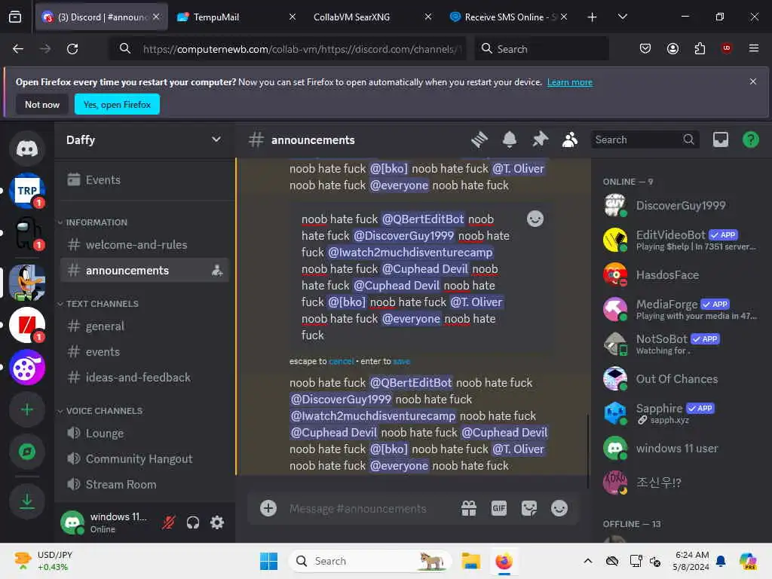Open Pocket save icon in Firefox toolbar
The image size is (772, 579).
coord(645,49)
